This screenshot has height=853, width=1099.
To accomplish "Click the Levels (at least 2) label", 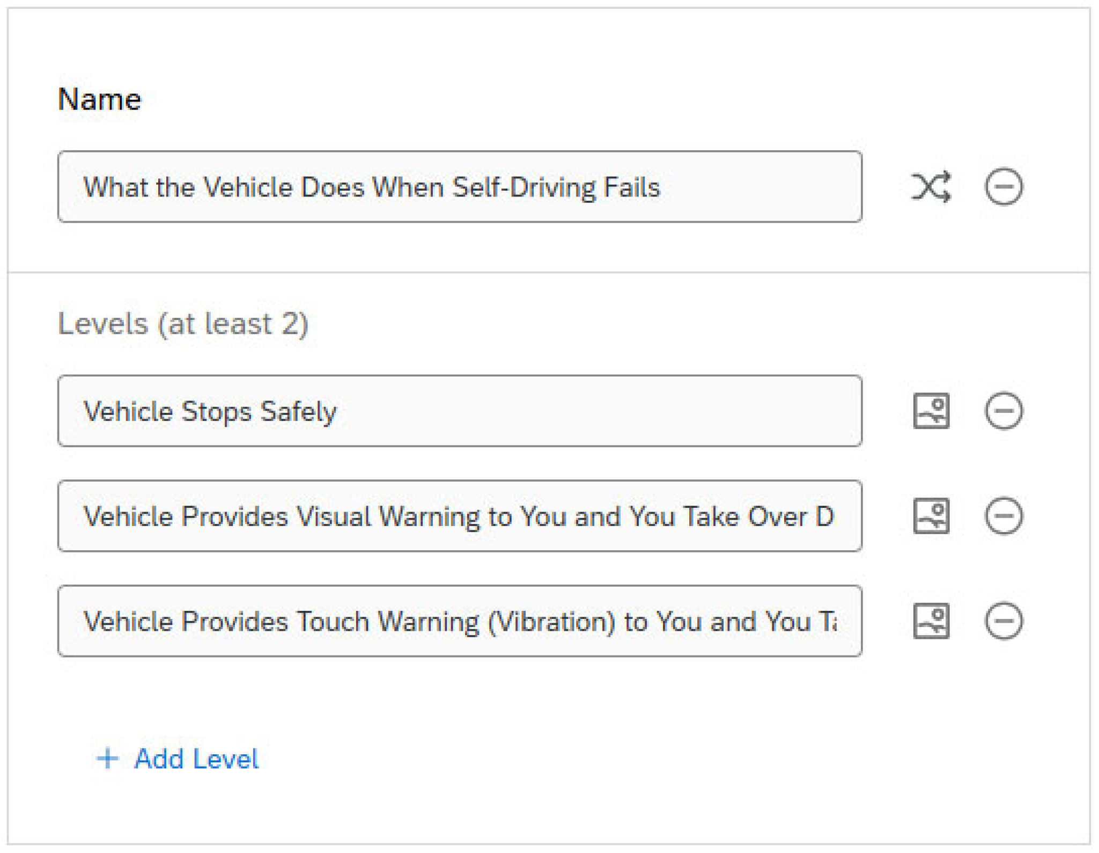I will pos(183,324).
